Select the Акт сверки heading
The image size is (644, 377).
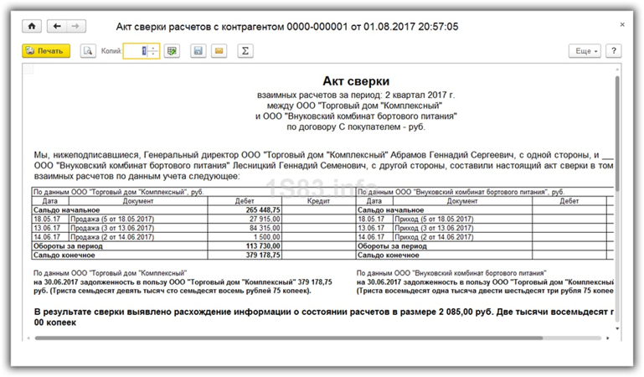pyautogui.click(x=356, y=81)
